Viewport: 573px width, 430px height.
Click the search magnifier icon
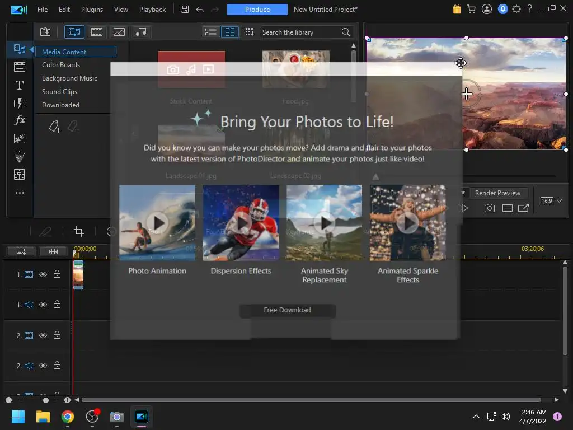click(x=346, y=32)
